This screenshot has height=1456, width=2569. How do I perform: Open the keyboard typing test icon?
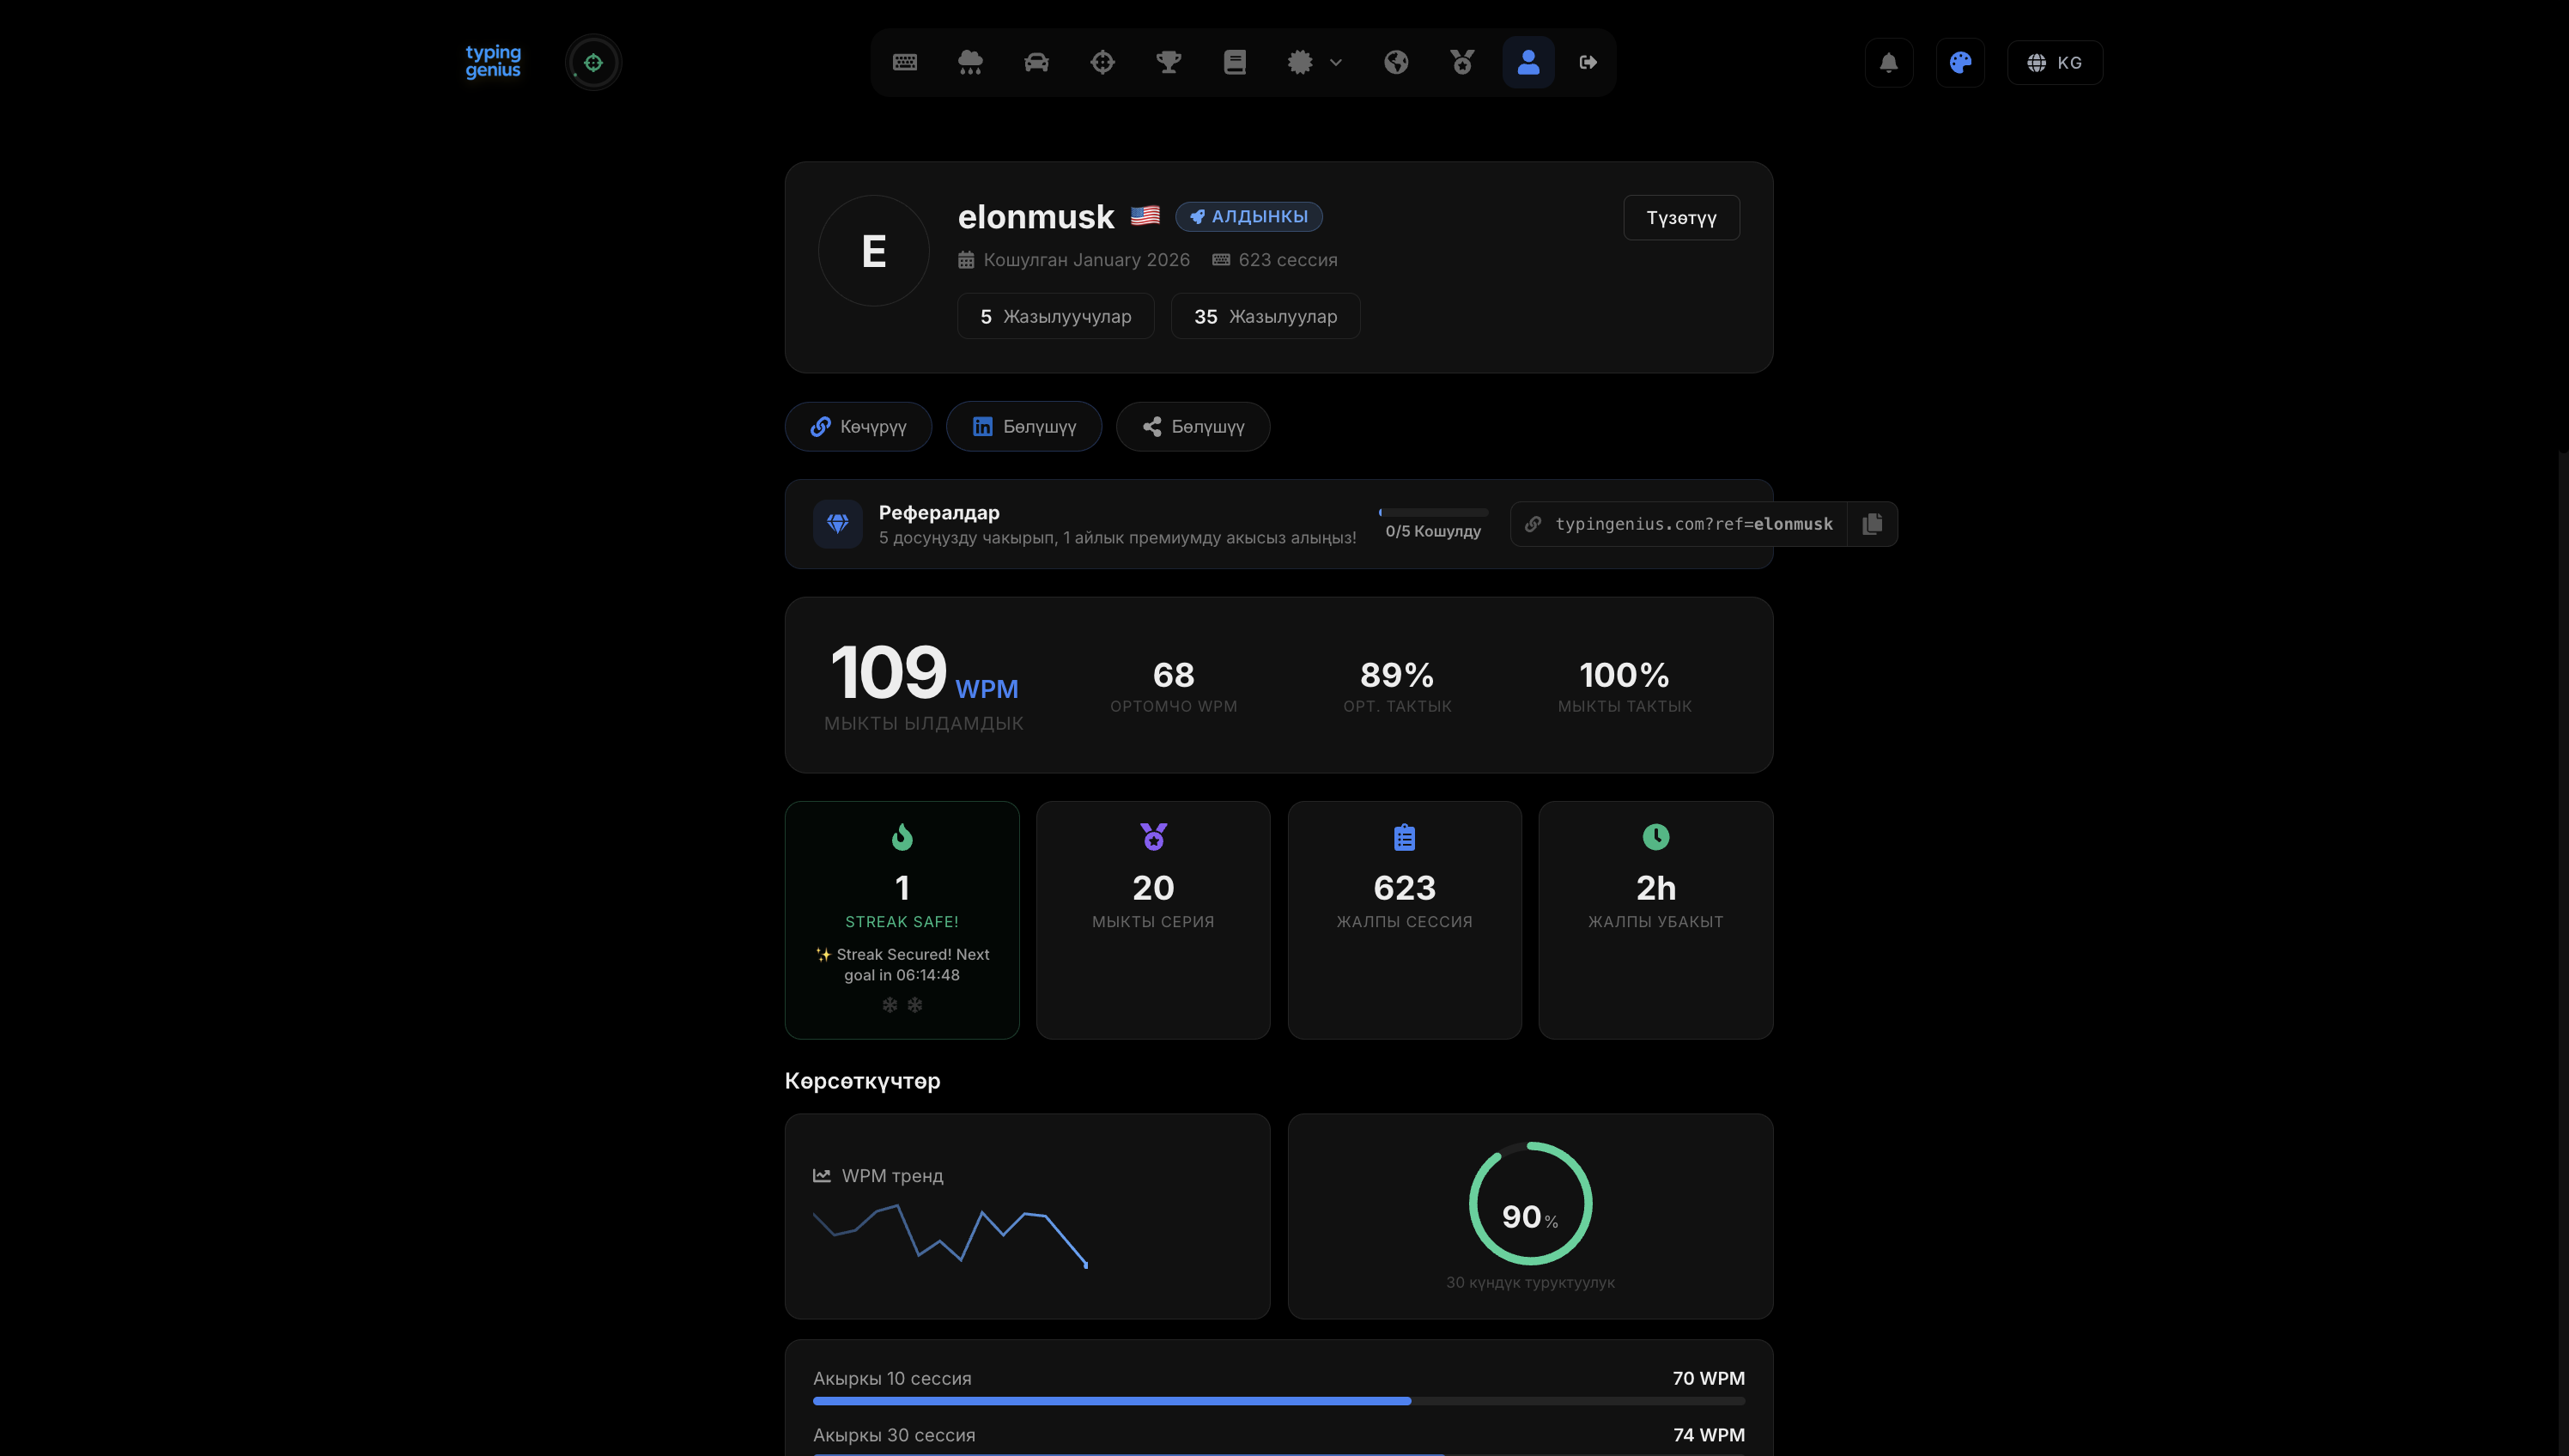(x=904, y=62)
